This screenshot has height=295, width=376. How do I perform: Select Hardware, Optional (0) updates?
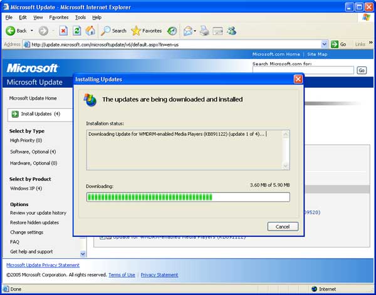coord(34,163)
